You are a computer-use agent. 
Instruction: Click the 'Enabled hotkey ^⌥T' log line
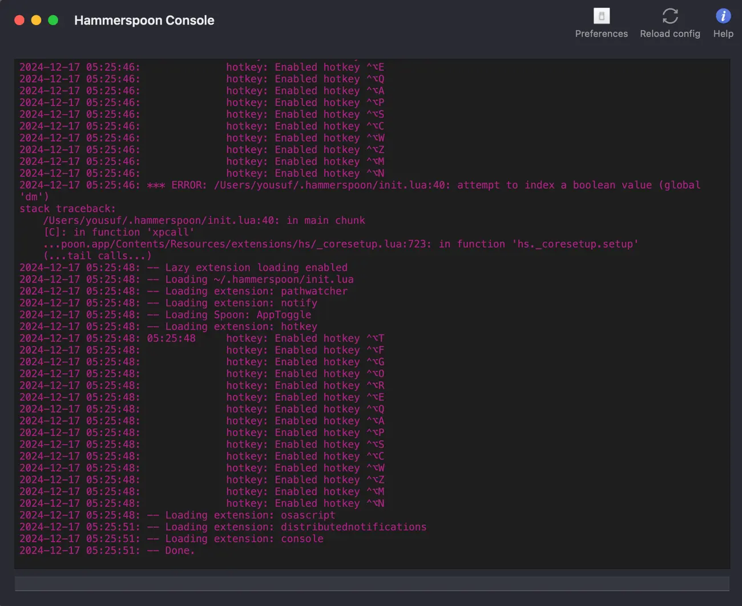(201, 338)
